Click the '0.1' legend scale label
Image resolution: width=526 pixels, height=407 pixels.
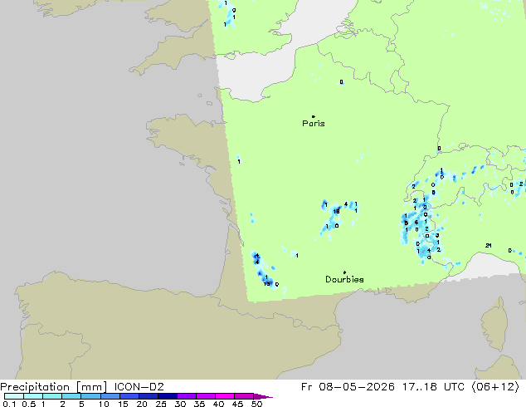[x=9, y=404]
